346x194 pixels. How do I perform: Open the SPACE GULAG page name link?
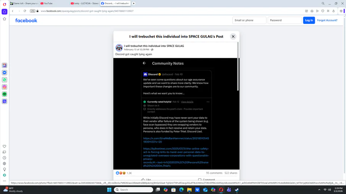[154, 46]
